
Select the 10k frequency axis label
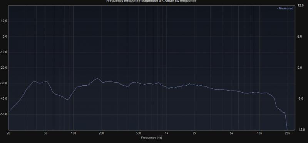pos(259,133)
